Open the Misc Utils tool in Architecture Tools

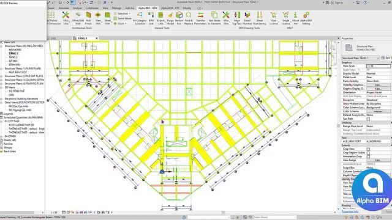click(x=66, y=18)
